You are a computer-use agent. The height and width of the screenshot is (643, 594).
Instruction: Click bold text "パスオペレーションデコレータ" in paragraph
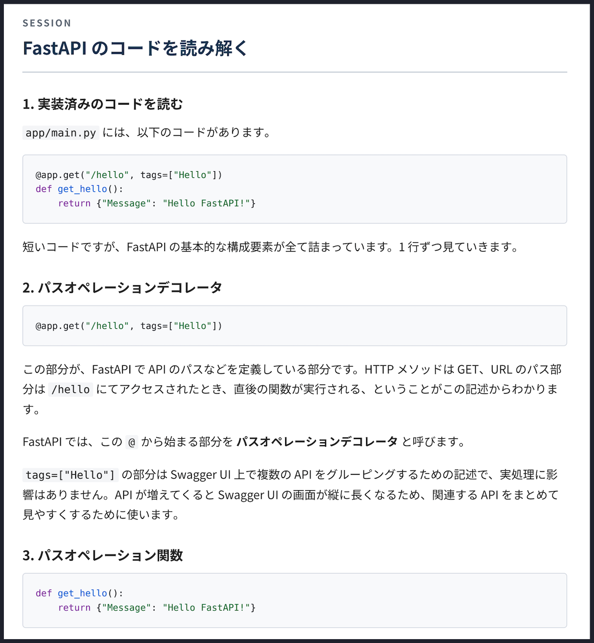coord(317,442)
